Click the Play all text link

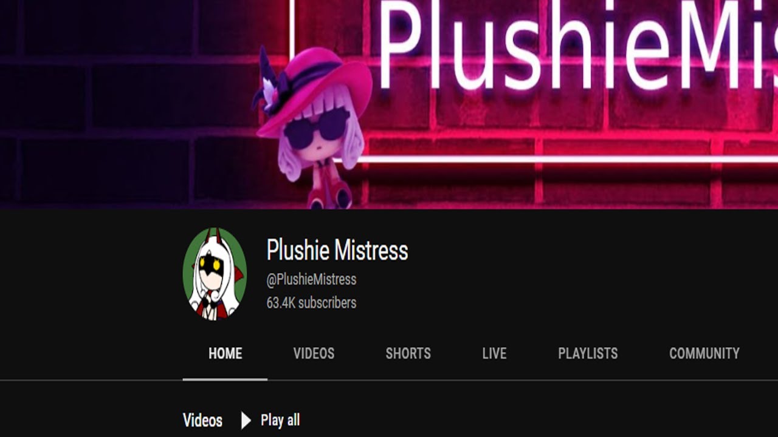point(280,420)
